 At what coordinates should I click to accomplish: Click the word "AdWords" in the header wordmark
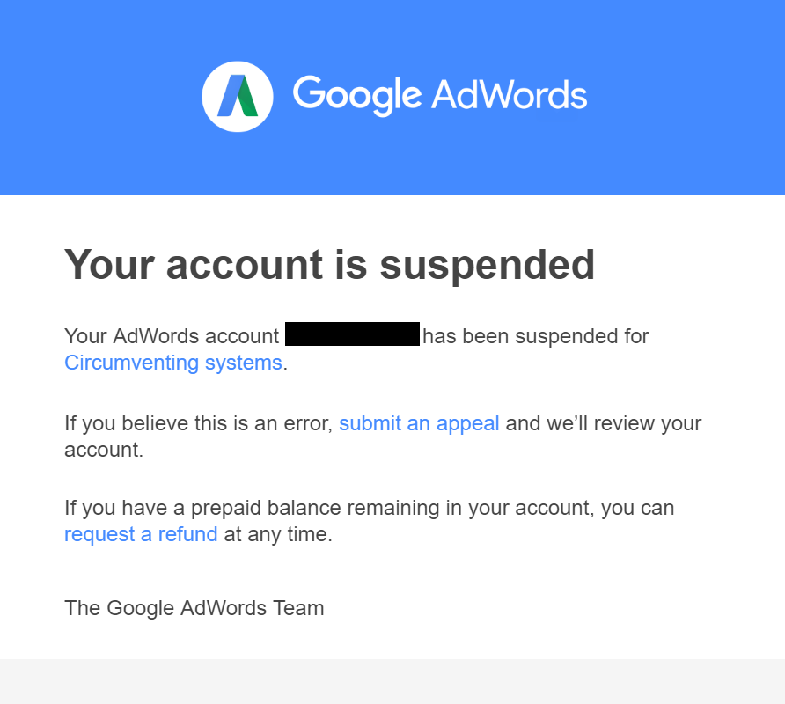[510, 94]
